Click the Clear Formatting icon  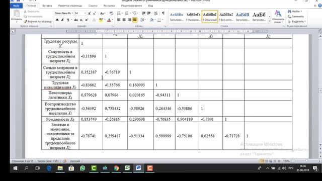pos(111,14)
